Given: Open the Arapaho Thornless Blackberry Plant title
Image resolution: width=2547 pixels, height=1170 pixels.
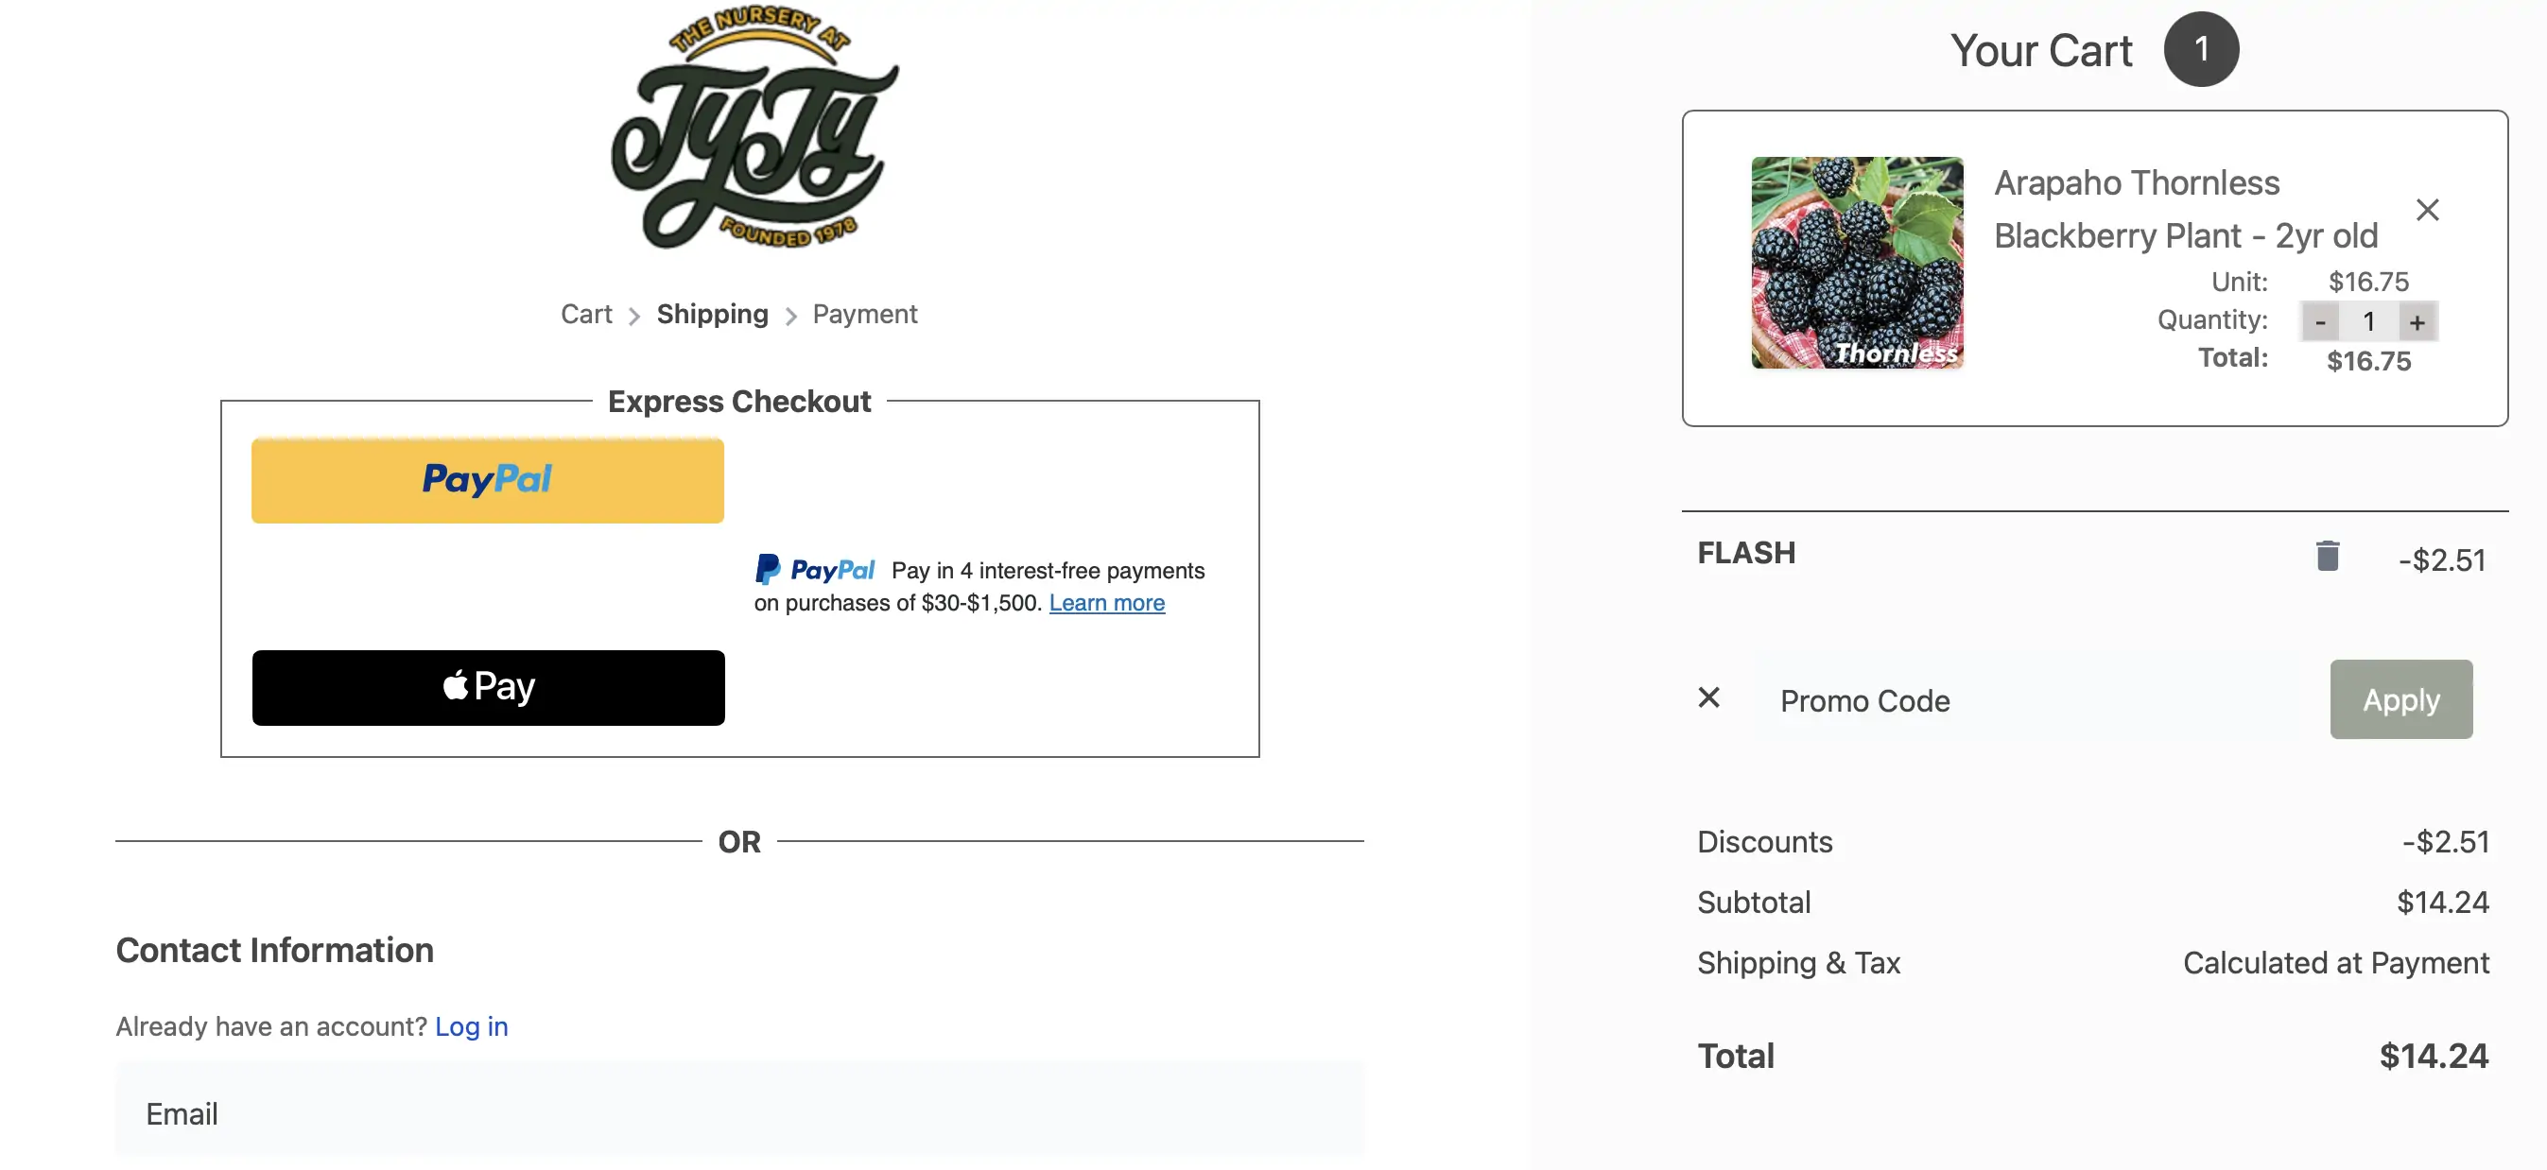Looking at the screenshot, I should point(2185,210).
